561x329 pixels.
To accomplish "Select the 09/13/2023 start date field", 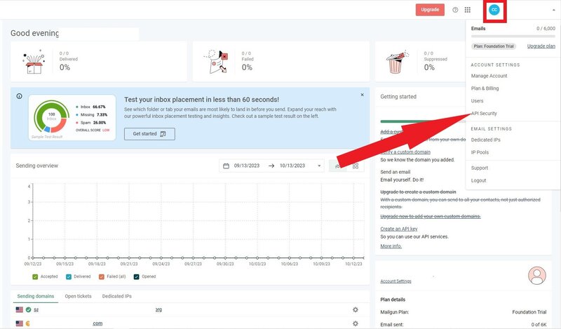I will (x=247, y=166).
